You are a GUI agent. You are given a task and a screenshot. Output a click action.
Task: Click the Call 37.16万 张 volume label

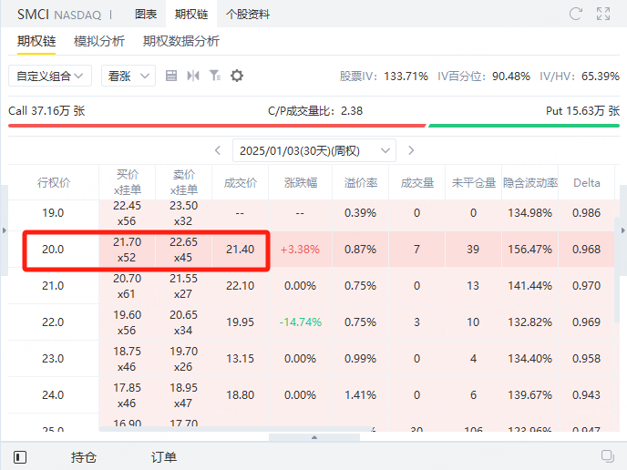[x=46, y=111]
